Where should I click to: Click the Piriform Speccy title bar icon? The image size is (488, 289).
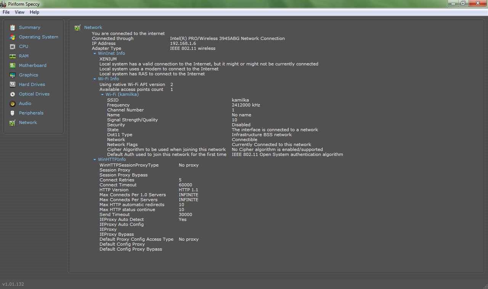click(x=3, y=4)
